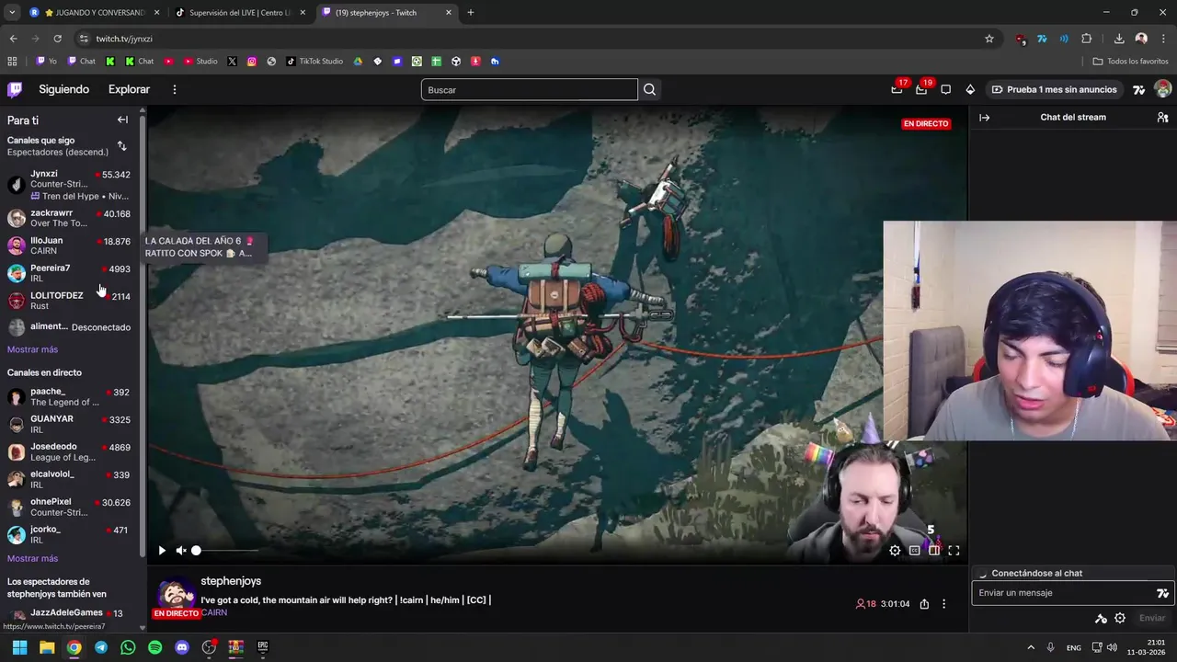Open the Twitch home logo
The height and width of the screenshot is (662, 1177).
click(x=15, y=89)
